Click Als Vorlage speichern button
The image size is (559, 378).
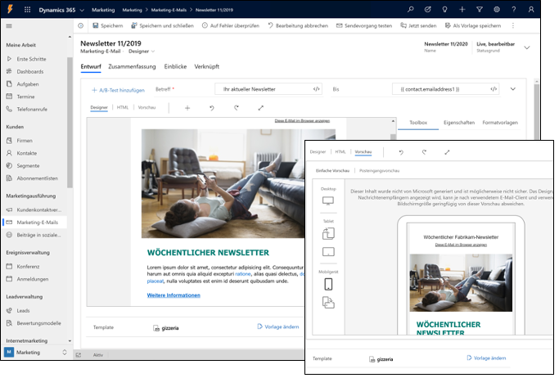coord(473,25)
